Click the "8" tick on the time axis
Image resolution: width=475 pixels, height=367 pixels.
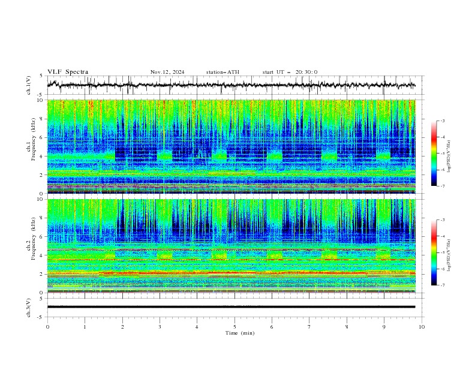pos(347,327)
